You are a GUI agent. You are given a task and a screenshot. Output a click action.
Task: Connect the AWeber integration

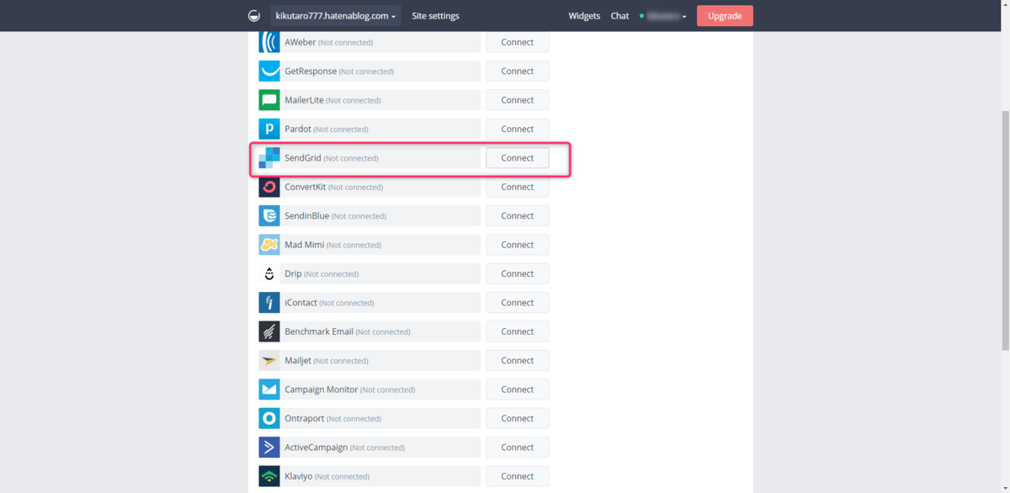pos(518,42)
